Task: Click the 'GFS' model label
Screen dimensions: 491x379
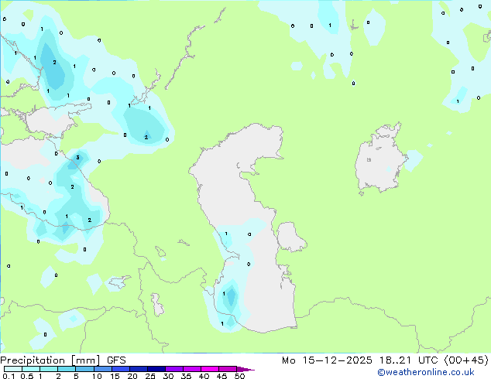Action: click(116, 360)
